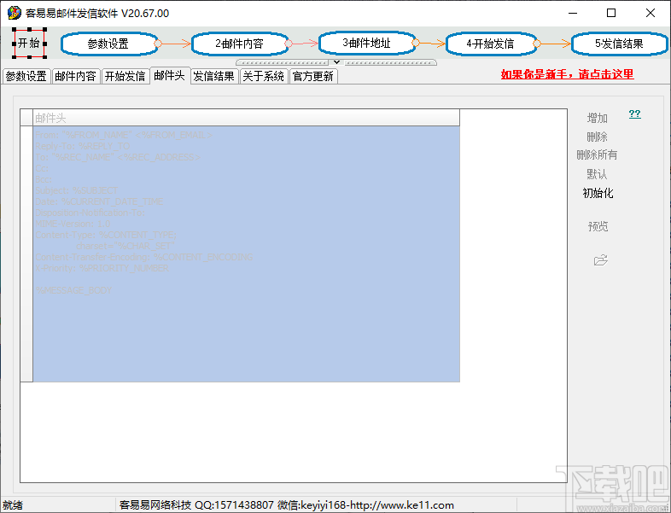Viewport: 671px width, 513px height.
Task: Click the 删除所有 button
Action: point(598,154)
